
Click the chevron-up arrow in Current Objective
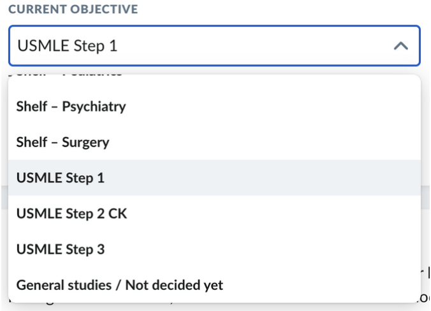click(x=400, y=46)
